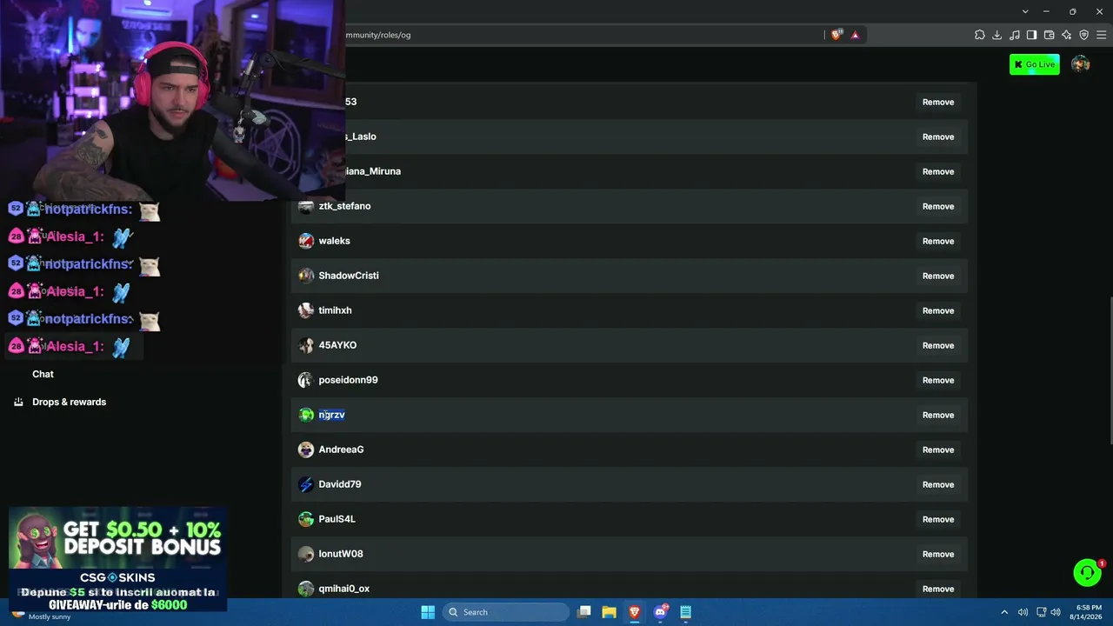
Task: Click the IonutW08 avatar
Action: [x=306, y=554]
